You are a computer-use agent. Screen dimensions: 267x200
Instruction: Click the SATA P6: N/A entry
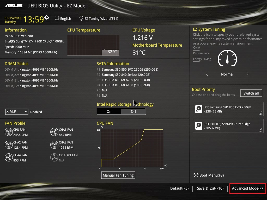tap(102, 96)
